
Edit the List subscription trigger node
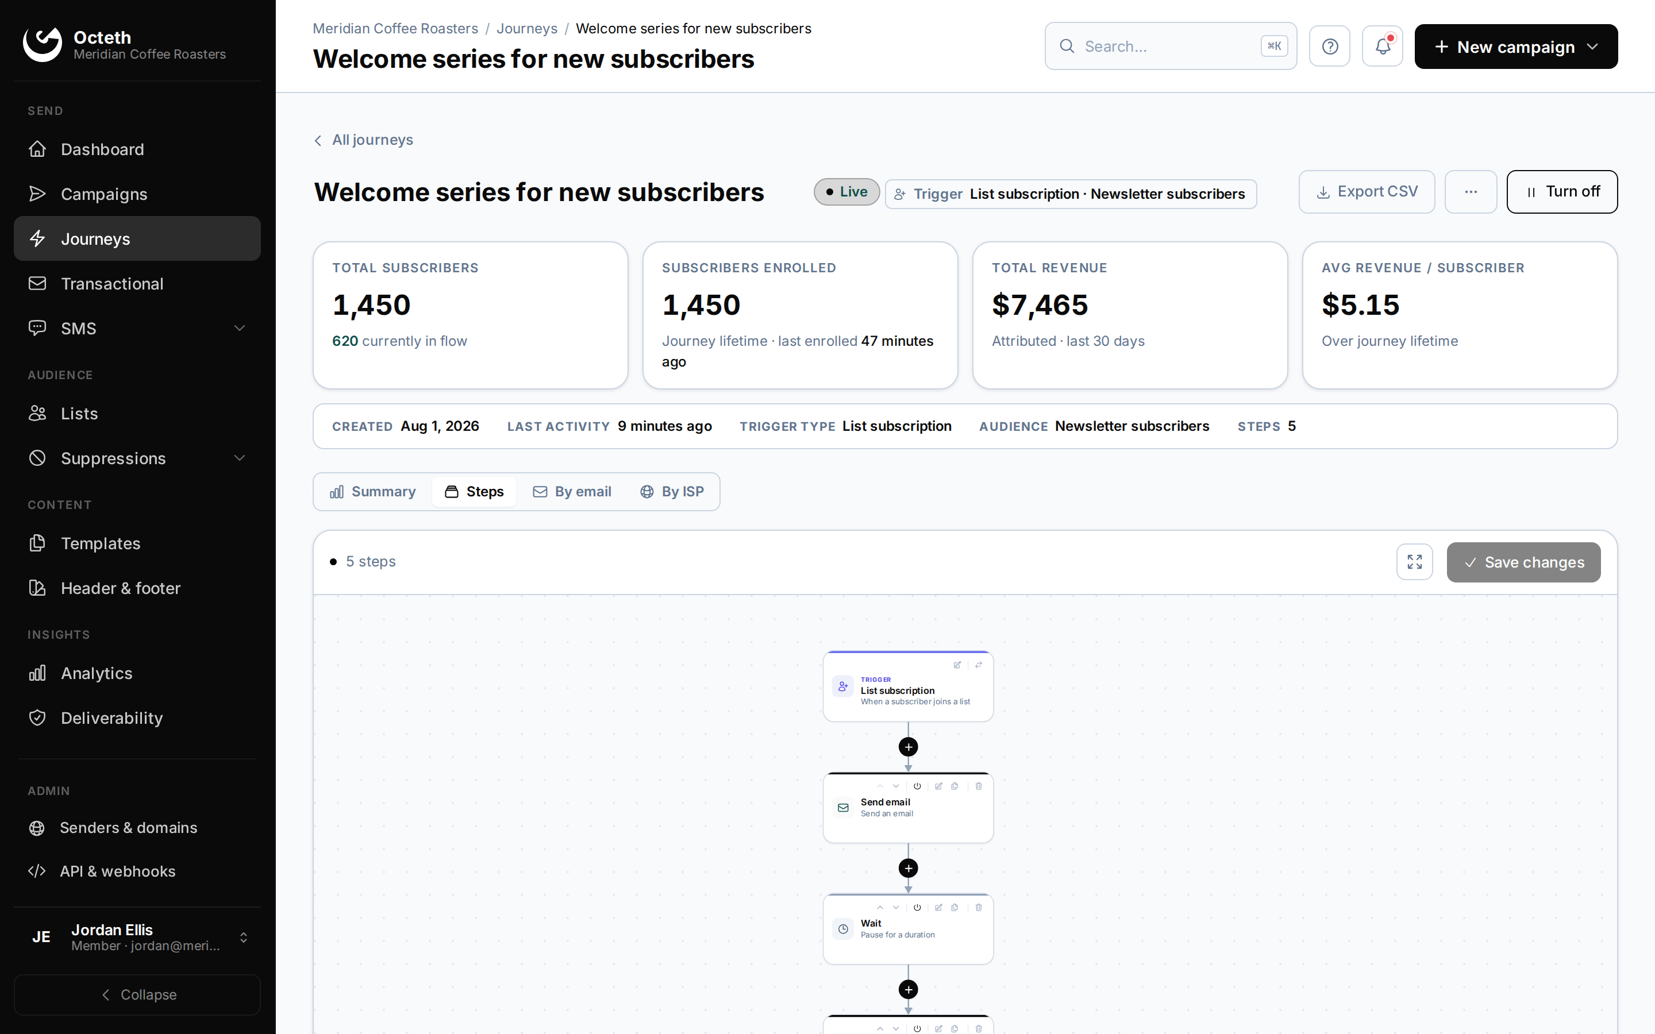[957, 665]
